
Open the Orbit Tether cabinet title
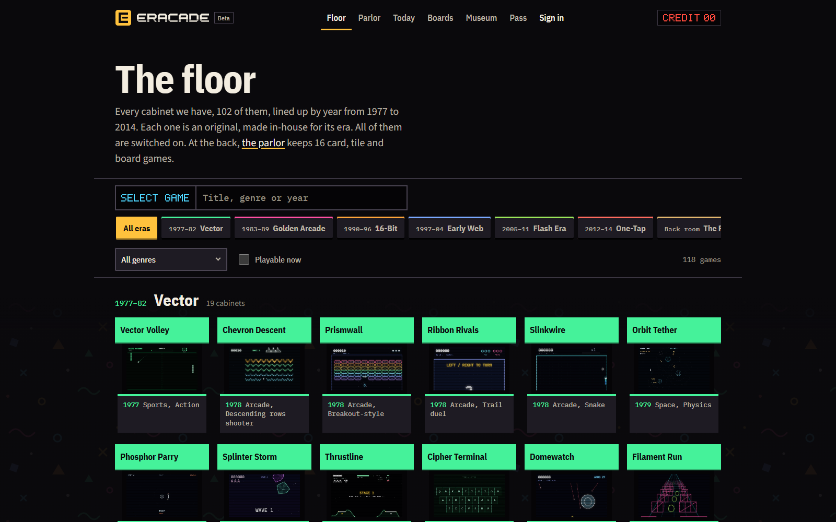click(674, 330)
